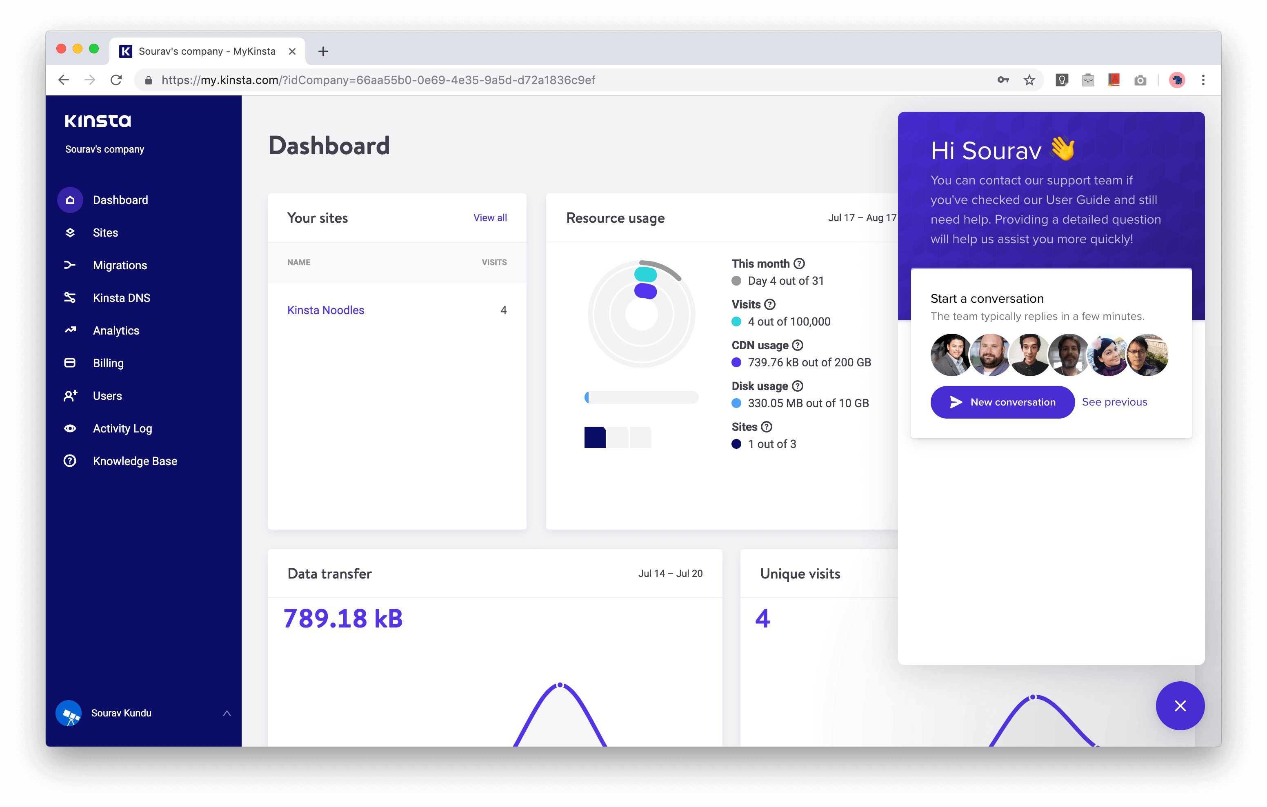
Task: Click the Sites layers icon
Action: point(70,233)
